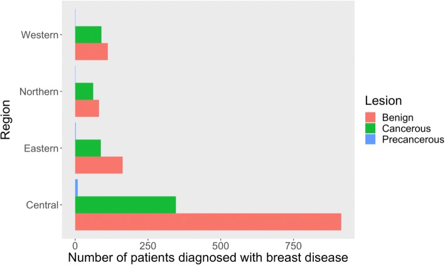Select the Central region's red Benign bar
The height and width of the screenshot is (265, 445).
[x=208, y=222]
